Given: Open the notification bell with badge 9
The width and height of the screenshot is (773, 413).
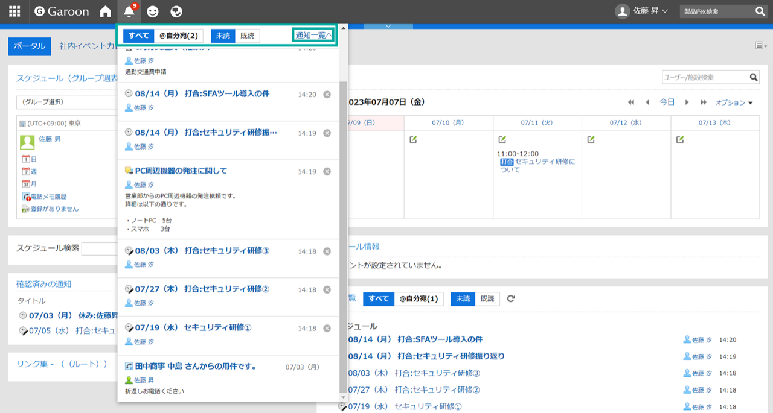Looking at the screenshot, I should point(129,11).
